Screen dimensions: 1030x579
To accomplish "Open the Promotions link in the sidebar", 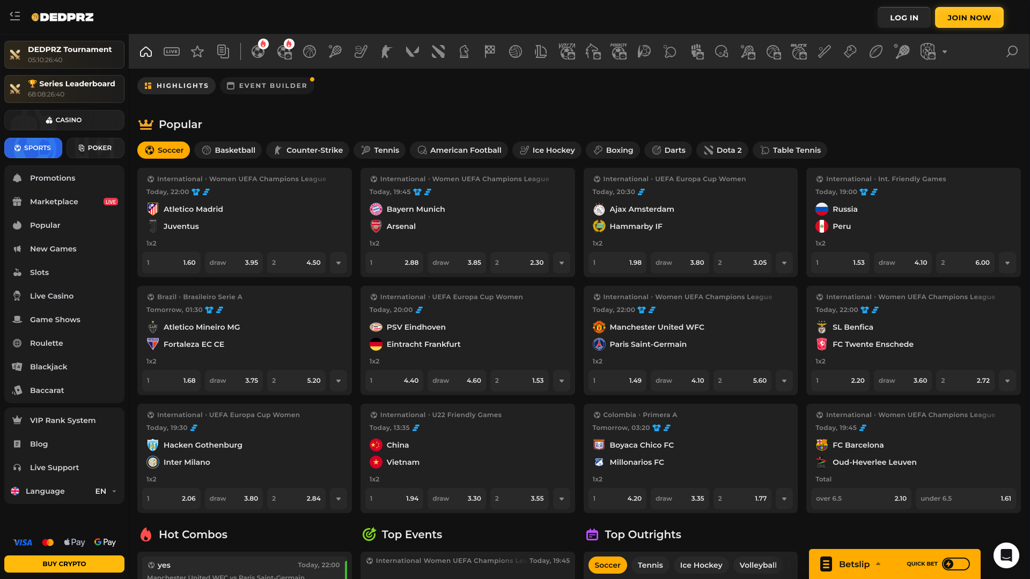I will coord(53,178).
